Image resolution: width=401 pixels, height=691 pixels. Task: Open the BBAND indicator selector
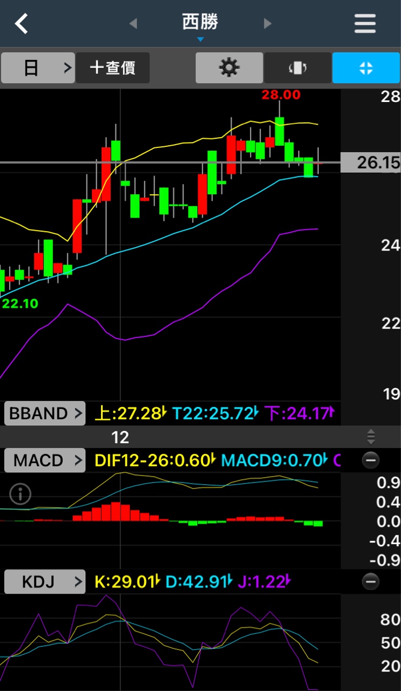click(45, 414)
